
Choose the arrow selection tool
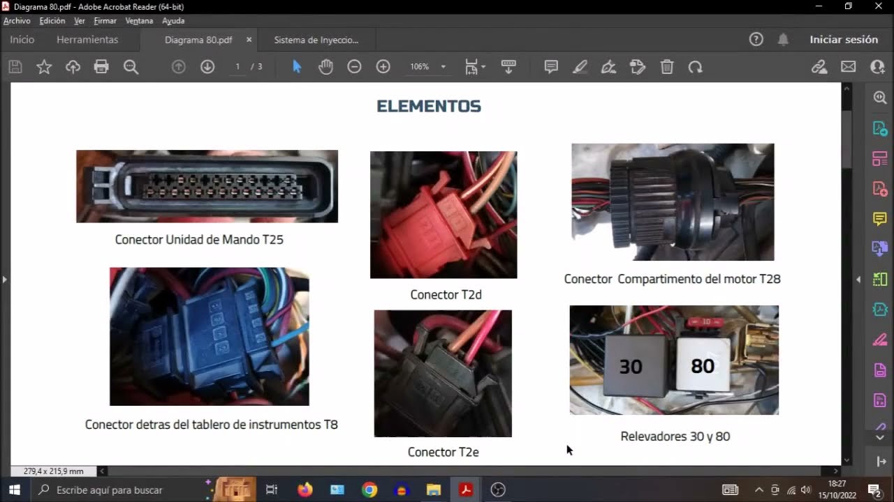[x=297, y=67]
